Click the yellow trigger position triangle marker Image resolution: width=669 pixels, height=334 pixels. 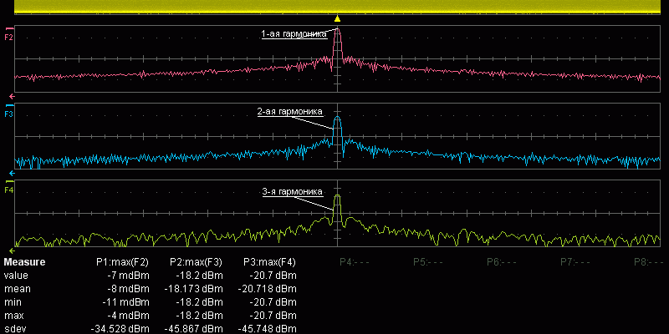click(x=337, y=18)
